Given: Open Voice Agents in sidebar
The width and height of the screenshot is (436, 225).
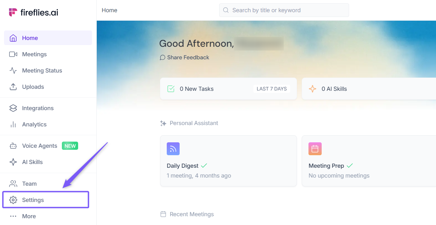Looking at the screenshot, I should coord(48,146).
